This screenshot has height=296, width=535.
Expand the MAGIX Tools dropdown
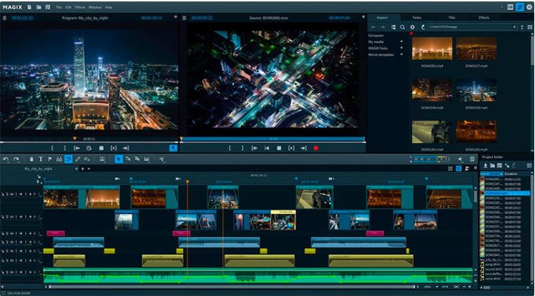[401, 48]
